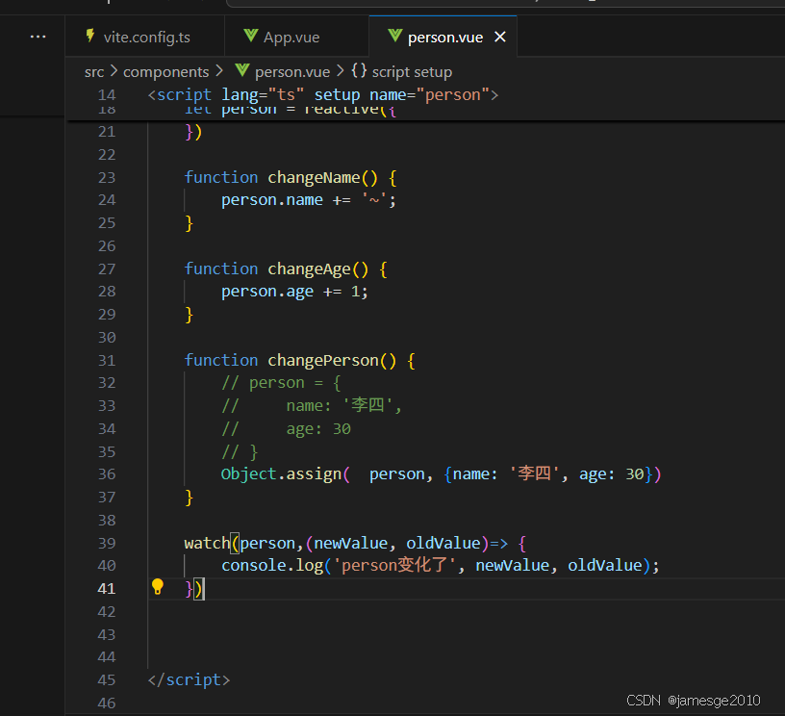Click the changeAge function name
The height and width of the screenshot is (716, 785).
click(x=310, y=269)
